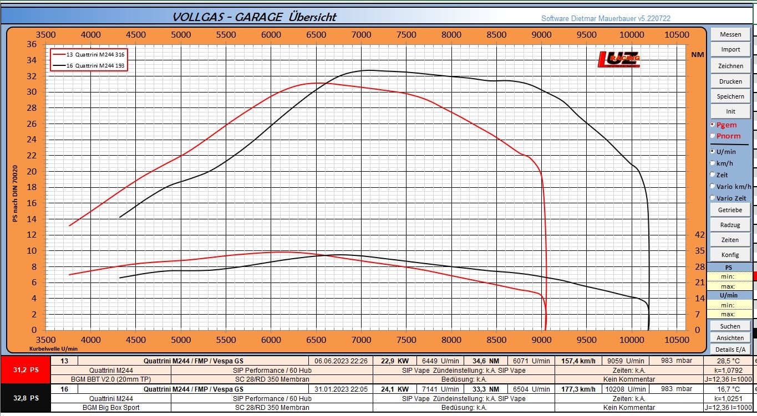757x416 pixels.
Task: Click the Radzug button
Action: (730, 225)
